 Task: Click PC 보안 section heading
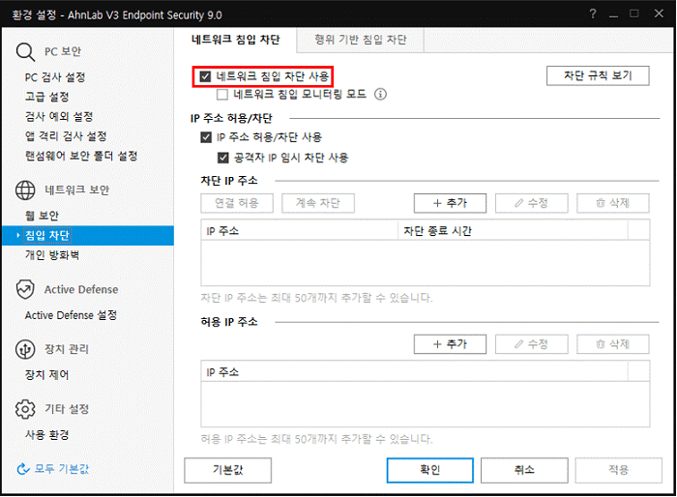pyautogui.click(x=63, y=52)
